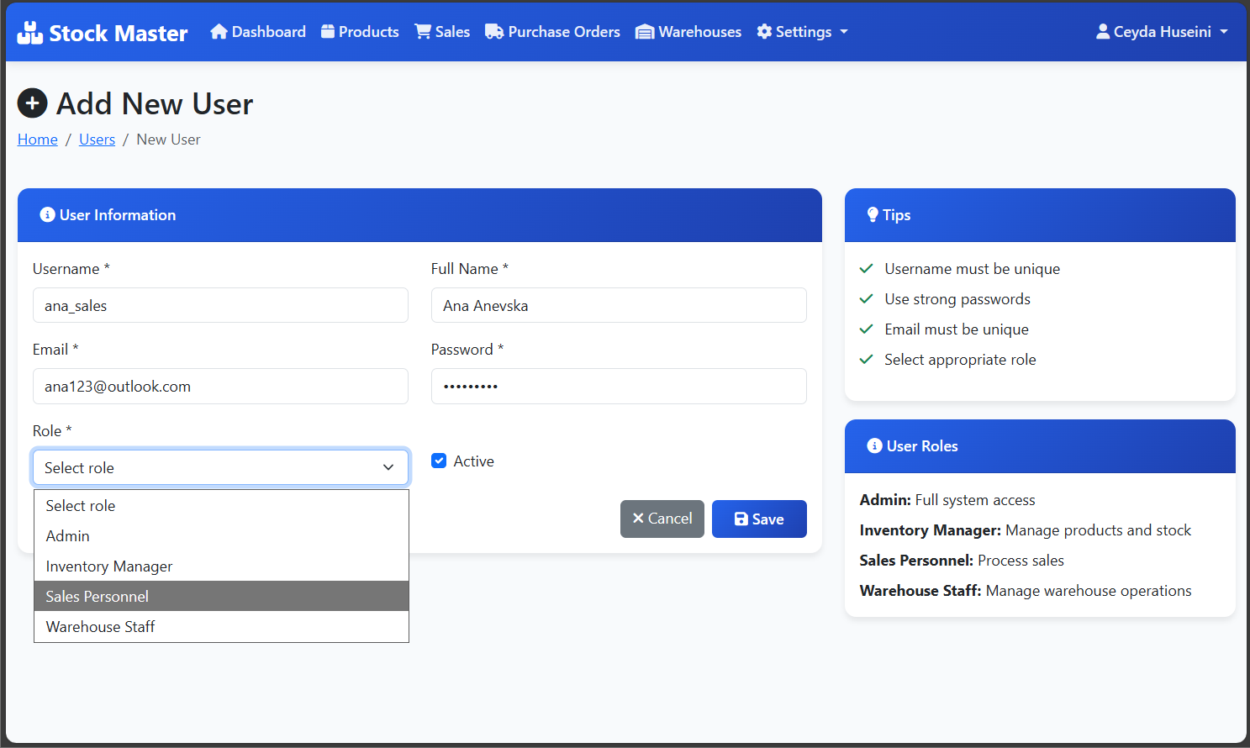The width and height of the screenshot is (1250, 748).
Task: Collapse the Select role dropdown
Action: (220, 467)
